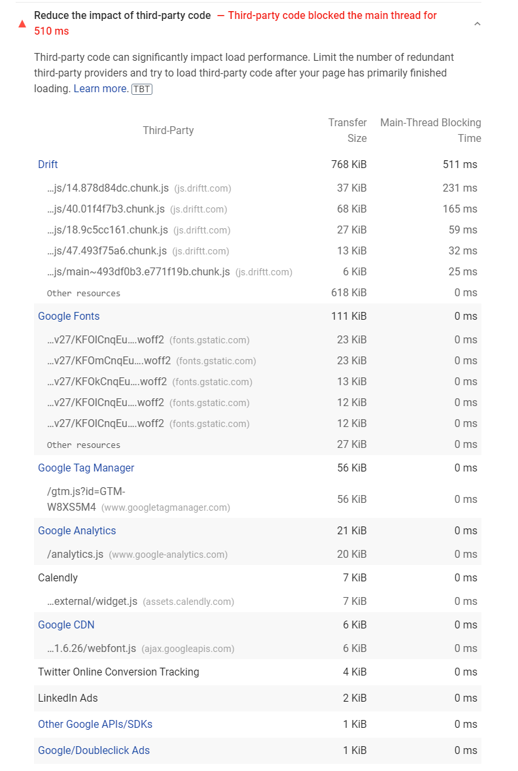The height and width of the screenshot is (771, 518).
Task: Click the Main-Thread Blocking Time column header
Action: click(x=430, y=131)
